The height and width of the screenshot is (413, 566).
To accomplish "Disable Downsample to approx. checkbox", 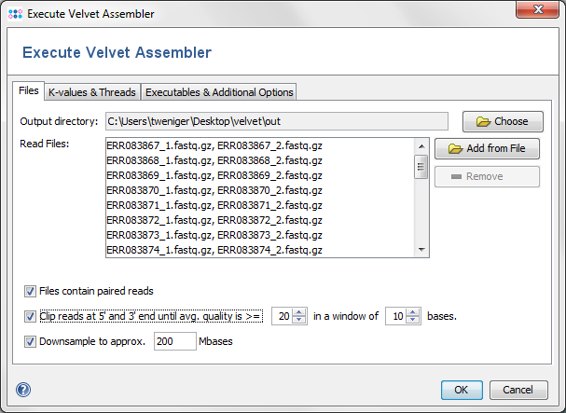I will (30, 341).
